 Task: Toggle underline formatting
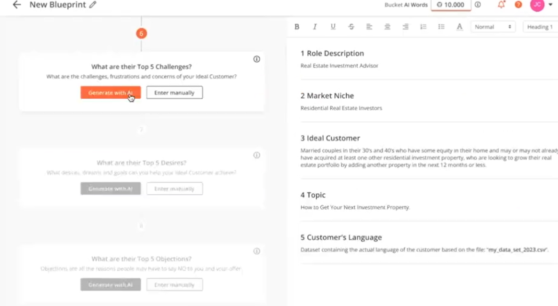[x=333, y=26]
